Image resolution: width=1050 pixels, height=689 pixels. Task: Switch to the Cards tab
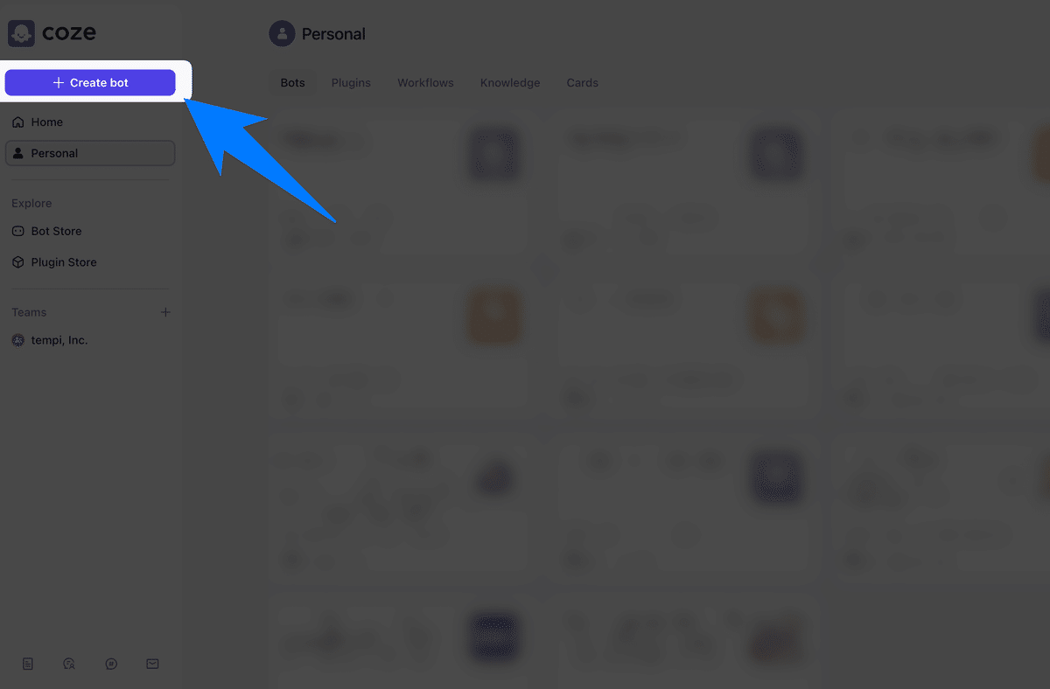tap(582, 83)
